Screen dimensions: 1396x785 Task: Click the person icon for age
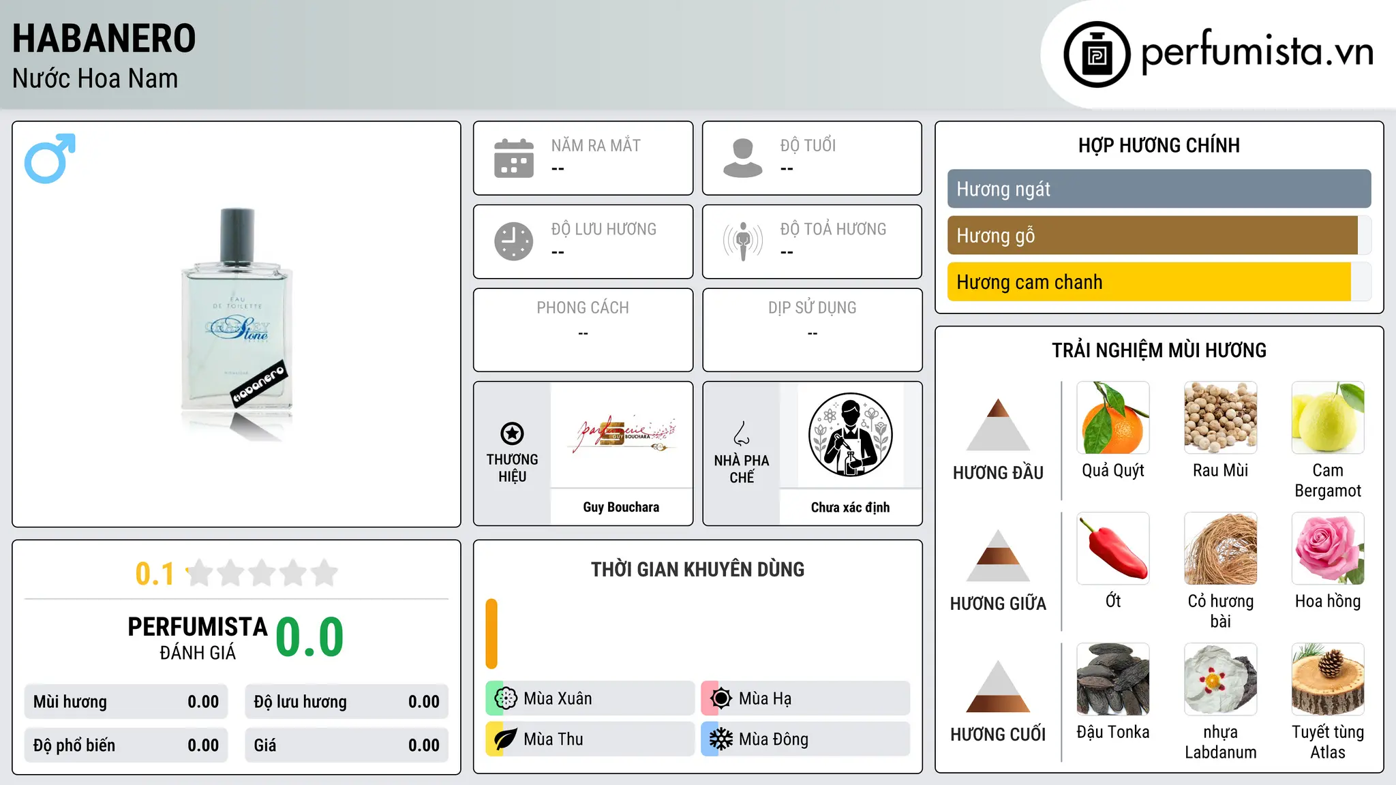[x=743, y=158]
